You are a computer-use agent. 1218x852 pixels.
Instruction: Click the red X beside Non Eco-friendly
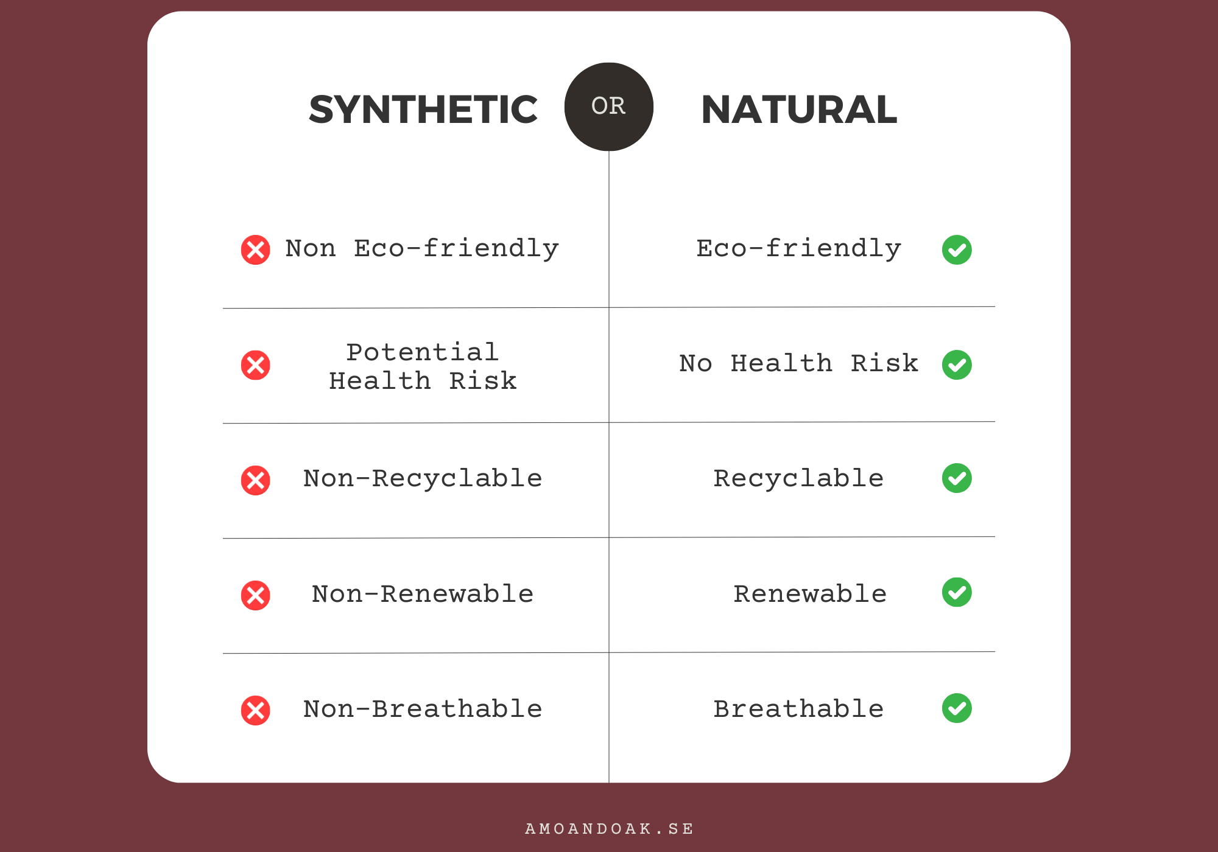click(x=256, y=250)
